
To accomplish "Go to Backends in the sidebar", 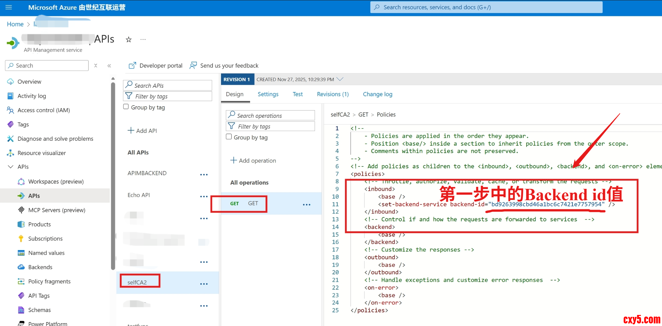I will [40, 267].
